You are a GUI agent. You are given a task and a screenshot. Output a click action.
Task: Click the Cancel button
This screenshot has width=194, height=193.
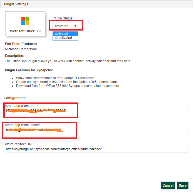(168, 186)
